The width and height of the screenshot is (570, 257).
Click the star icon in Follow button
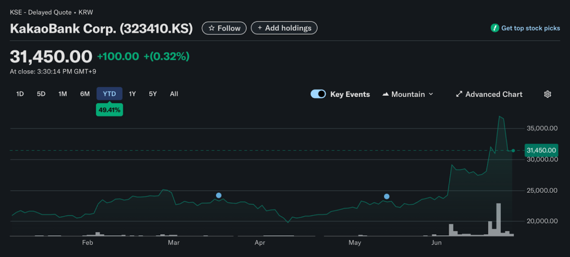pyautogui.click(x=212, y=28)
